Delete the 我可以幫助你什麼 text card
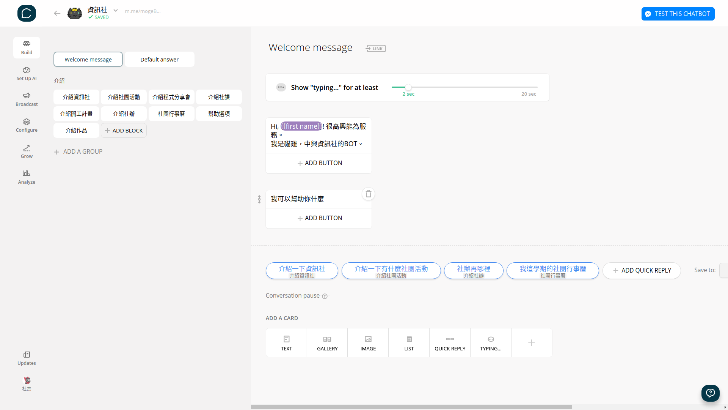Screen dimensions: 728x410 pyautogui.click(x=368, y=194)
